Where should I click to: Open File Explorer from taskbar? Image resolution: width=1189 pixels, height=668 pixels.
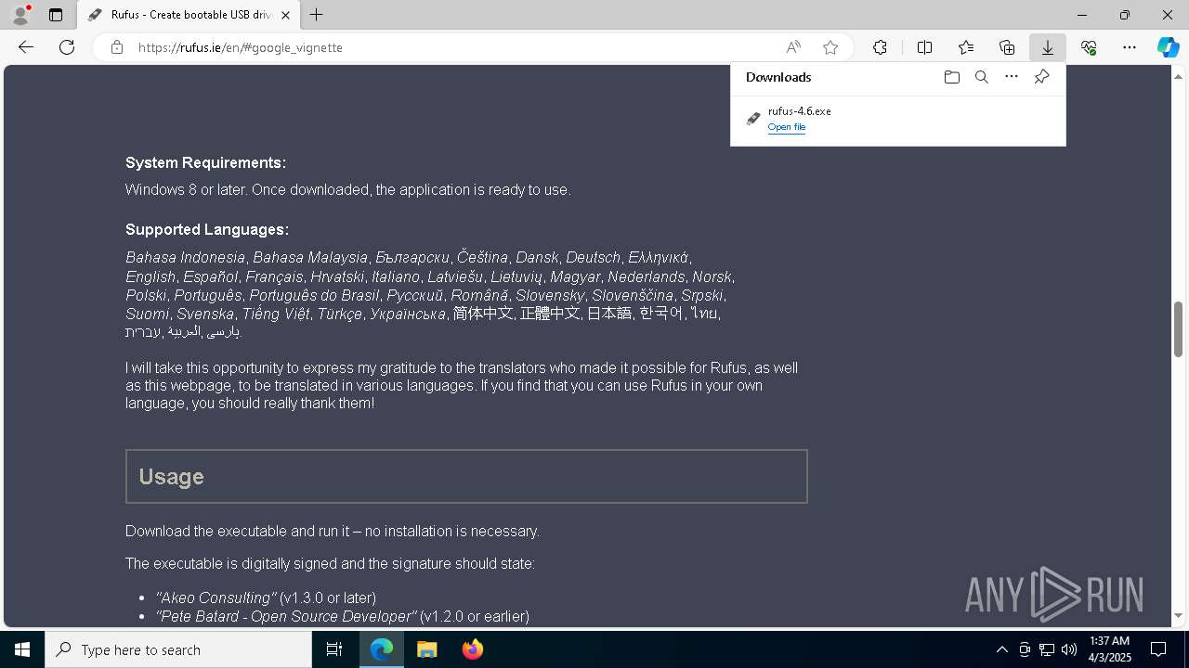(x=426, y=649)
